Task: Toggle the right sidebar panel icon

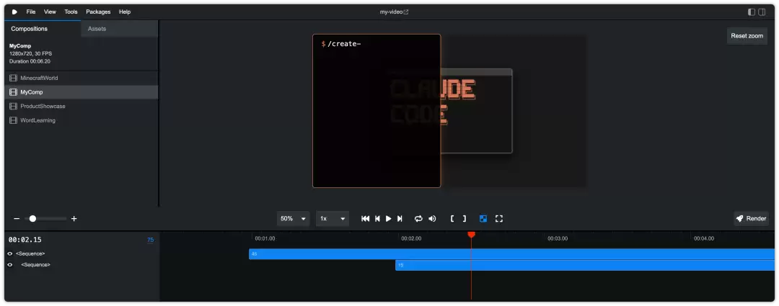Action: [x=762, y=12]
